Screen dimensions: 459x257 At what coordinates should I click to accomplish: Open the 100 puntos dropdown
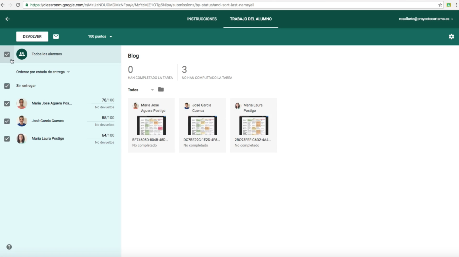pos(100,37)
